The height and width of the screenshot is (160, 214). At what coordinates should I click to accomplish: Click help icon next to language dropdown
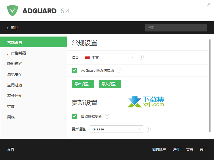pyautogui.click(x=141, y=57)
